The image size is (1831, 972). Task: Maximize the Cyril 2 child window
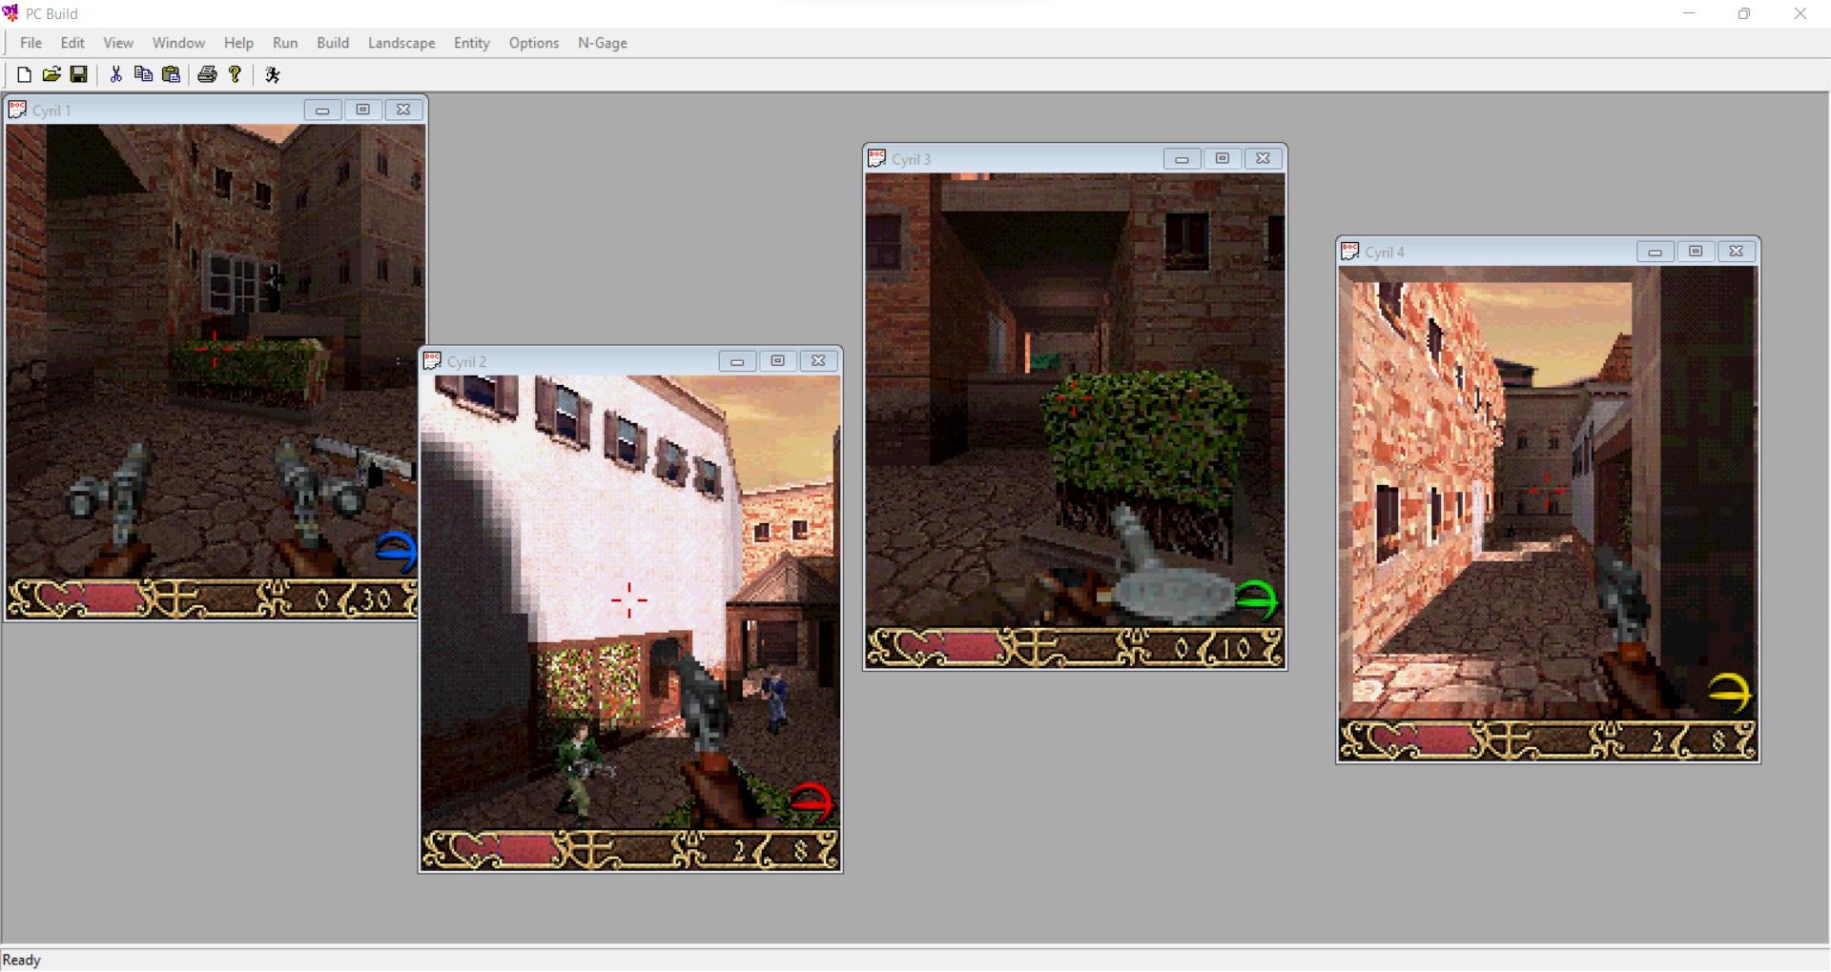point(777,361)
